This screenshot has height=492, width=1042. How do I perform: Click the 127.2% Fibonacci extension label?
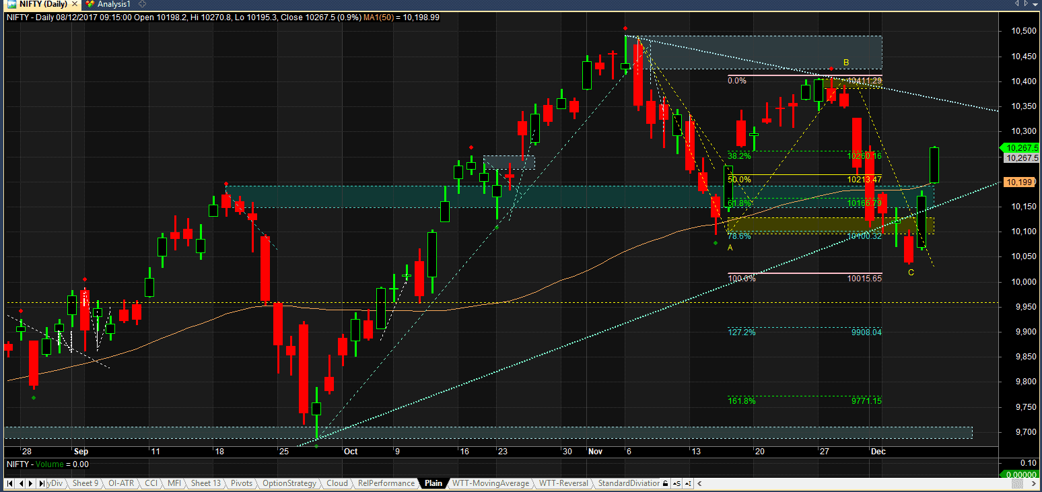[741, 332]
